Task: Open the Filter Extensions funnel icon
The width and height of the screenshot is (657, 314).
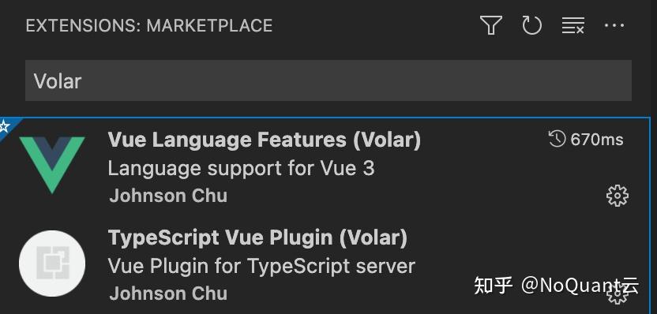Action: [x=490, y=25]
